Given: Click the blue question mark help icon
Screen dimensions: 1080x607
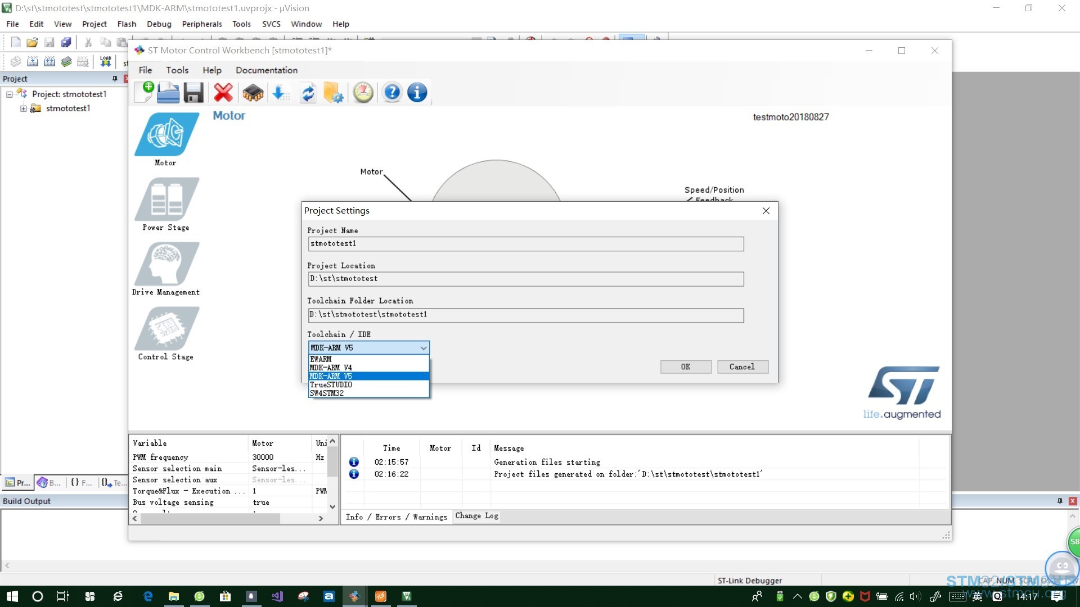Looking at the screenshot, I should 392,92.
